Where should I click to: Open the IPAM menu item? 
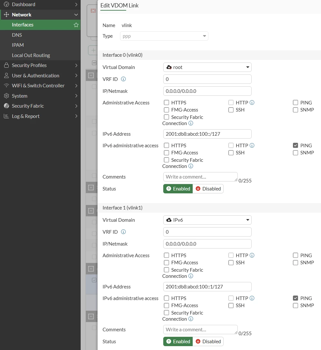pos(40,45)
